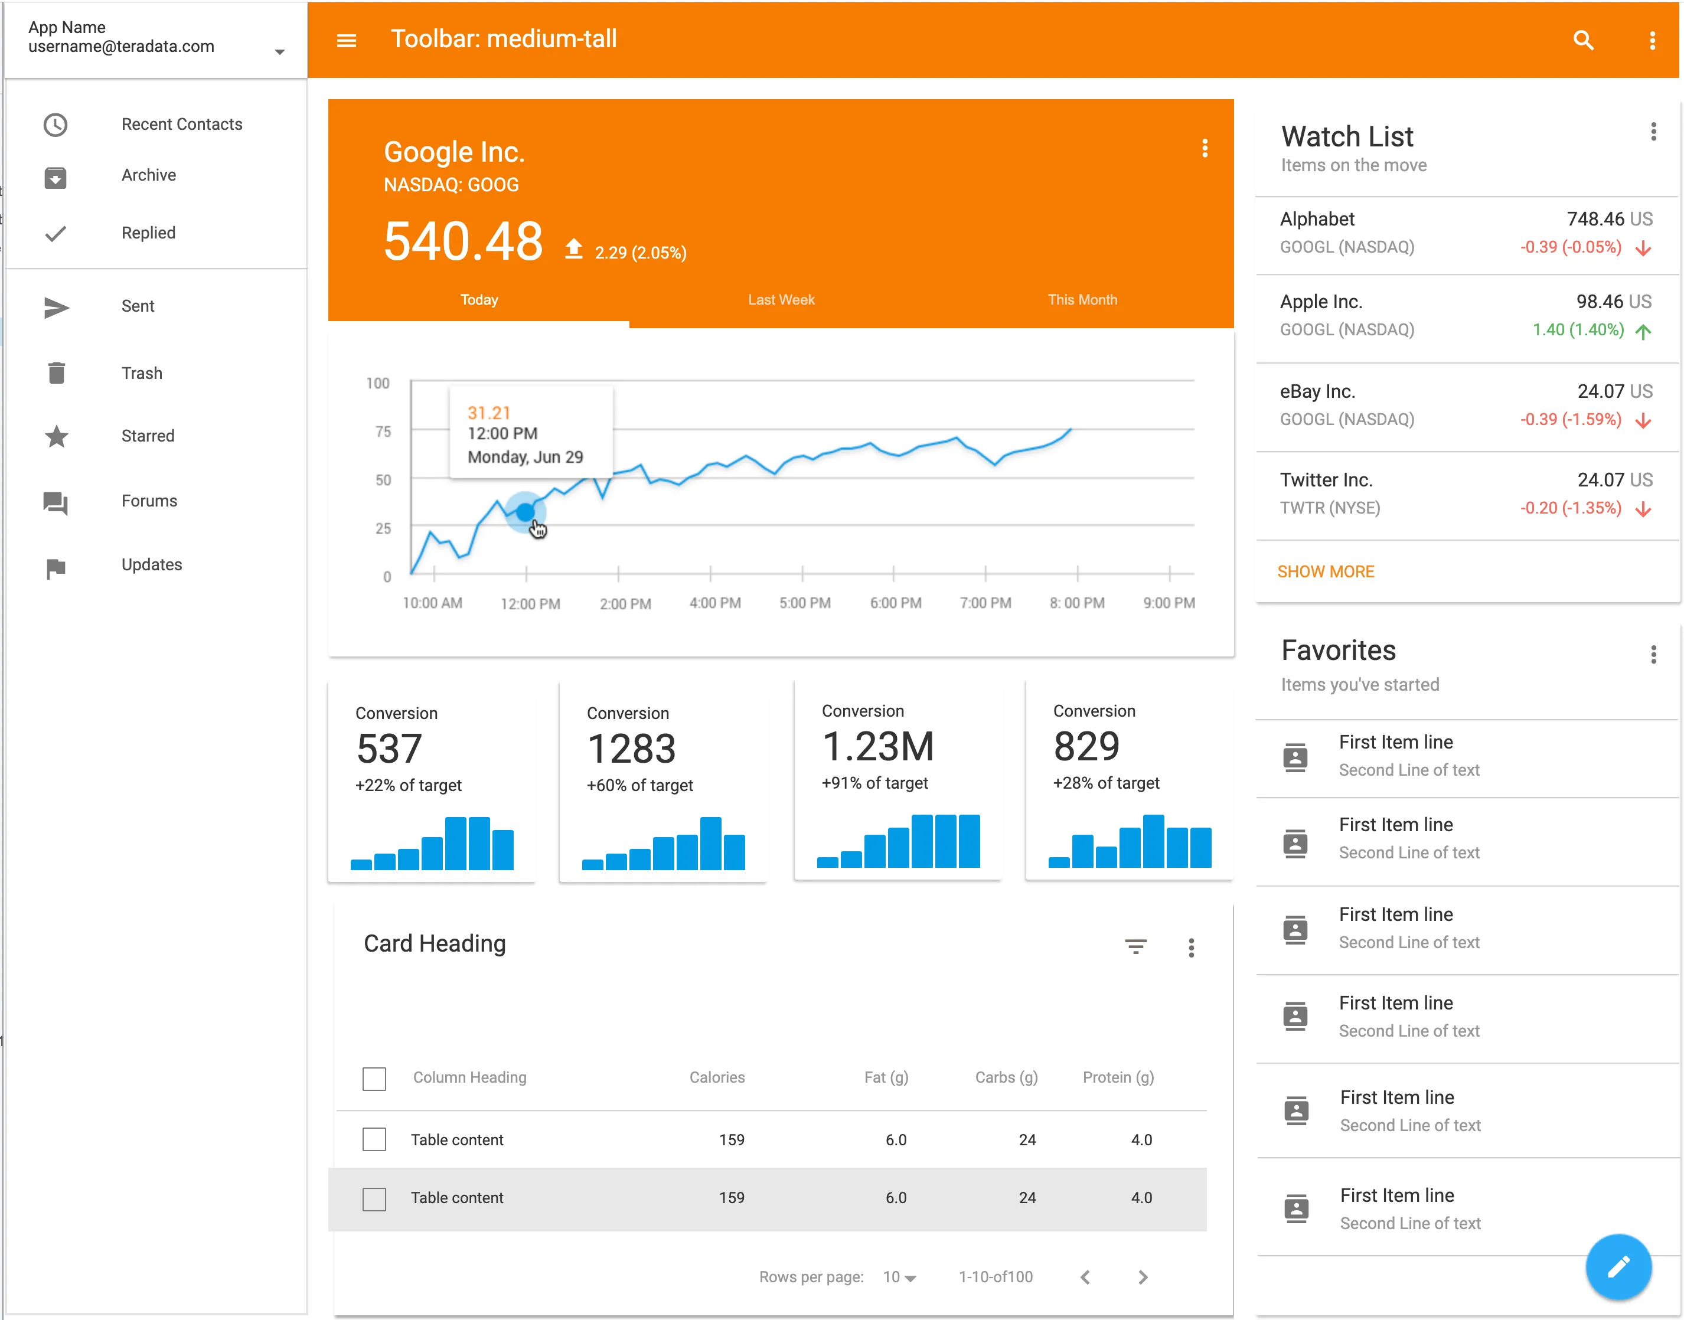The height and width of the screenshot is (1320, 1684).
Task: Open Starred in the sidebar
Action: pyautogui.click(x=147, y=436)
